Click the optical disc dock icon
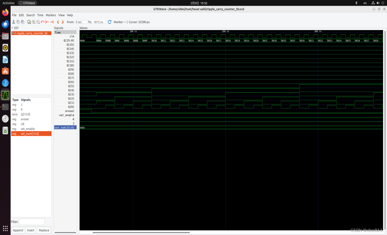The width and height of the screenshot is (387, 235). point(5,119)
